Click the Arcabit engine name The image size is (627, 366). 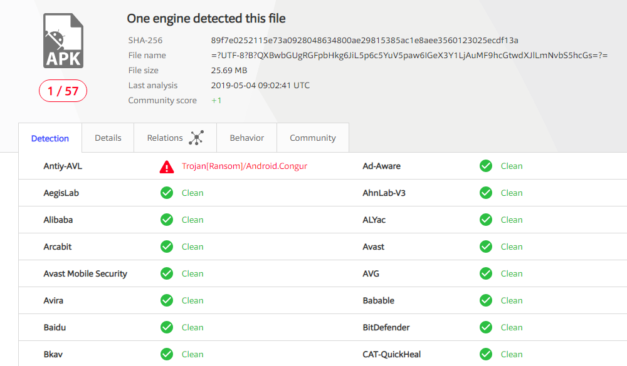tap(58, 247)
